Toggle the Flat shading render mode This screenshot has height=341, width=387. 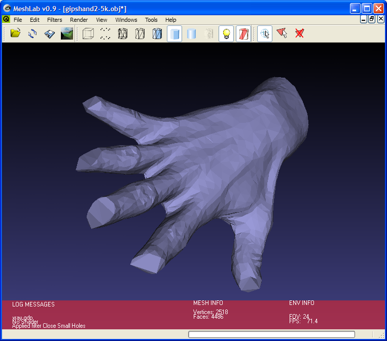[174, 34]
